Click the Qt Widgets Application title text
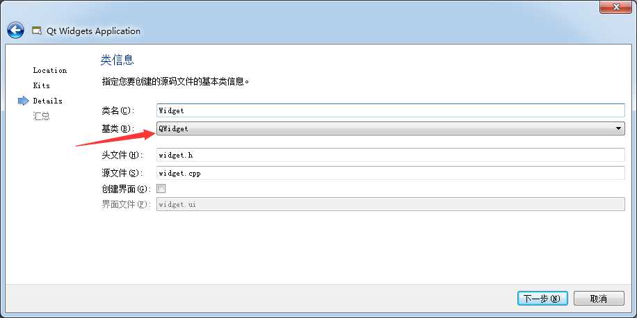 [x=93, y=31]
